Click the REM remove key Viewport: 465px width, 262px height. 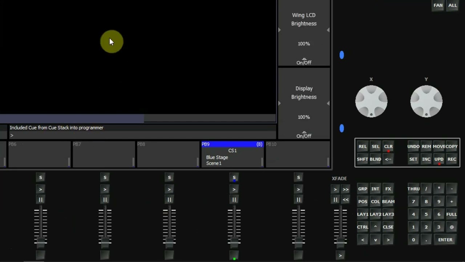[426, 147]
